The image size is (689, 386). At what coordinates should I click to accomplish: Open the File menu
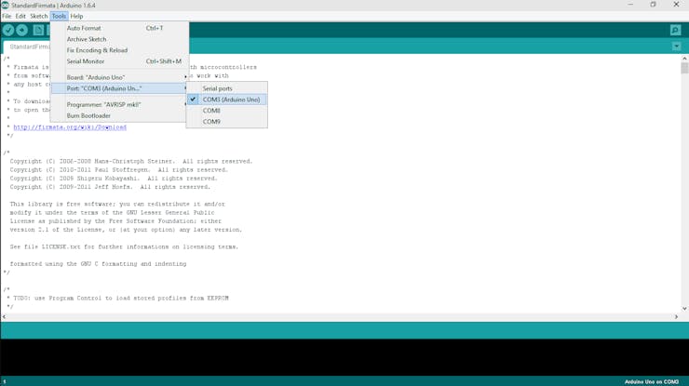(7, 16)
